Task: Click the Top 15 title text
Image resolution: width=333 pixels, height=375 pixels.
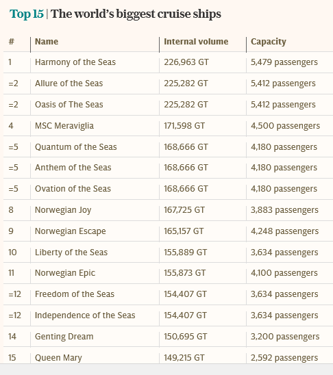Action: tap(27, 14)
